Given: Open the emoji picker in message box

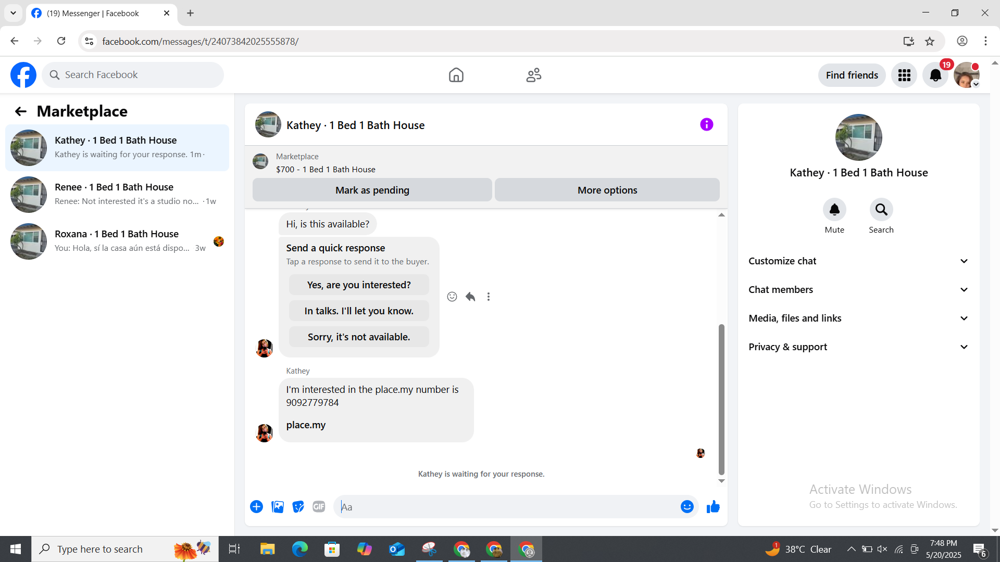Looking at the screenshot, I should tap(687, 507).
